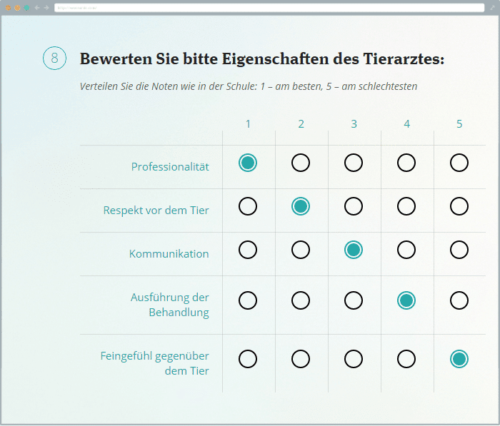Click the Kommunikation row label
Viewport: 500px width, 426px height.
(x=169, y=254)
